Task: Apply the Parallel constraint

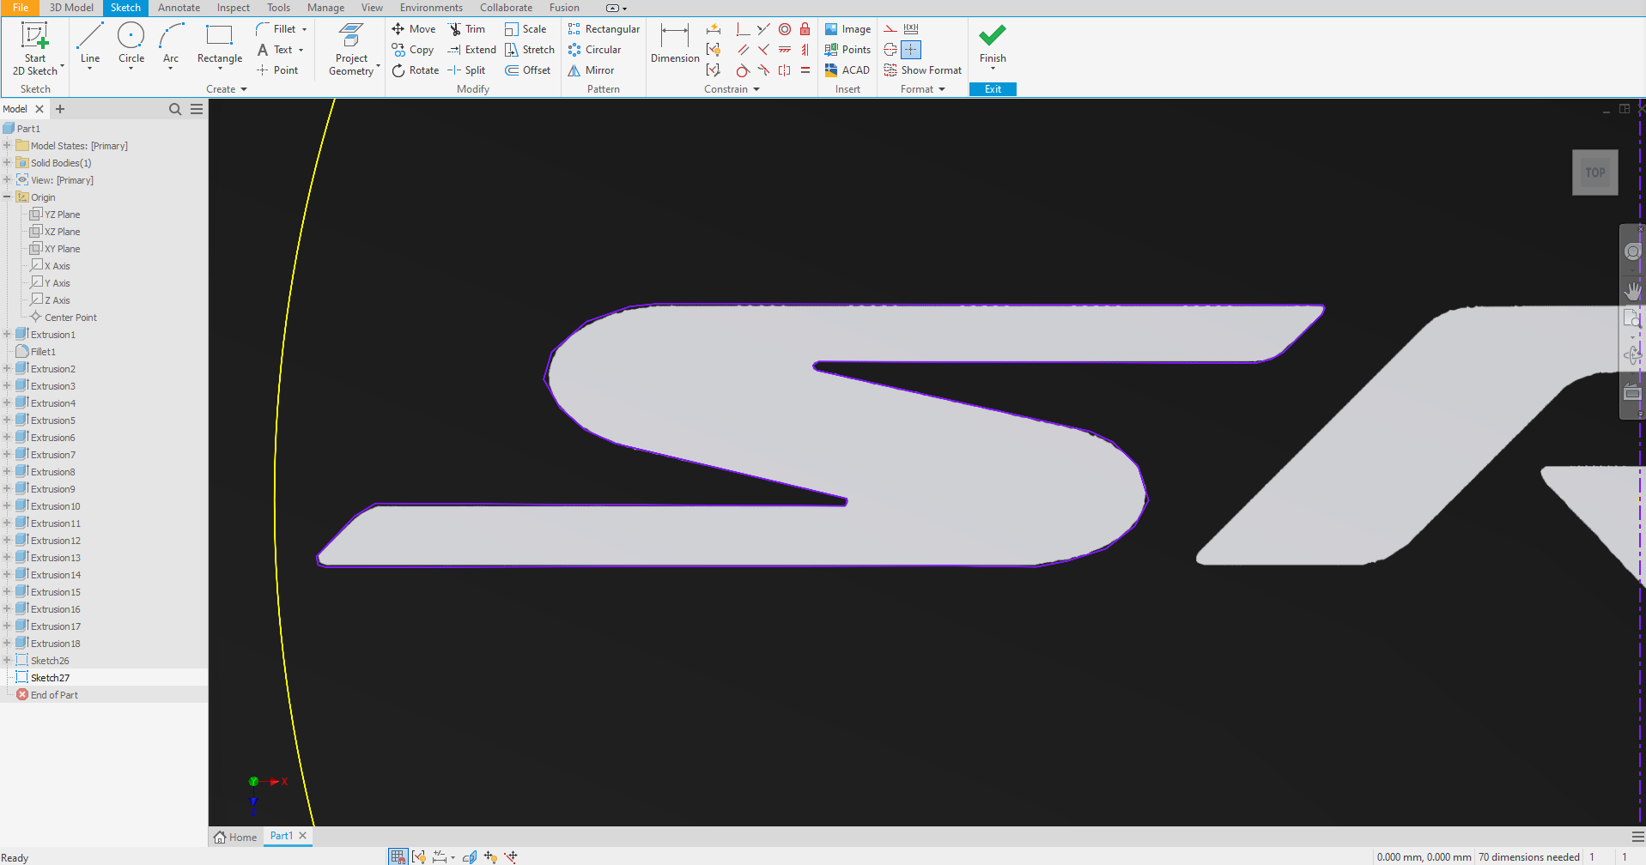Action: (x=743, y=50)
